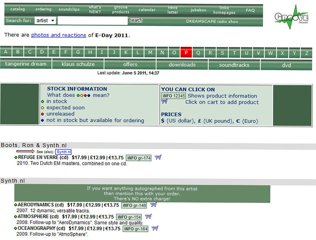Follow the Synth.nl see-also link

(63, 152)
